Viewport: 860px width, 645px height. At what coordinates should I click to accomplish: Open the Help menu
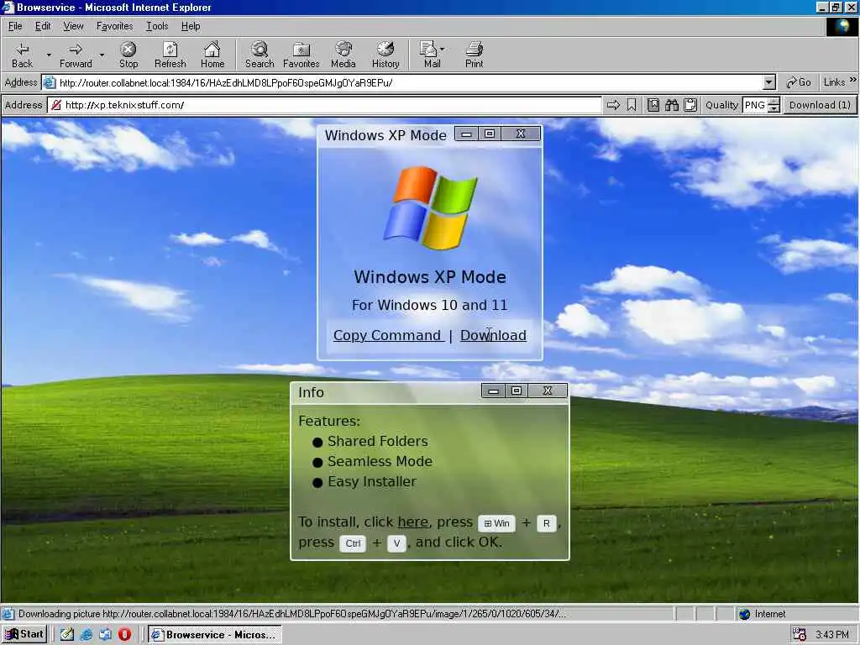tap(191, 26)
